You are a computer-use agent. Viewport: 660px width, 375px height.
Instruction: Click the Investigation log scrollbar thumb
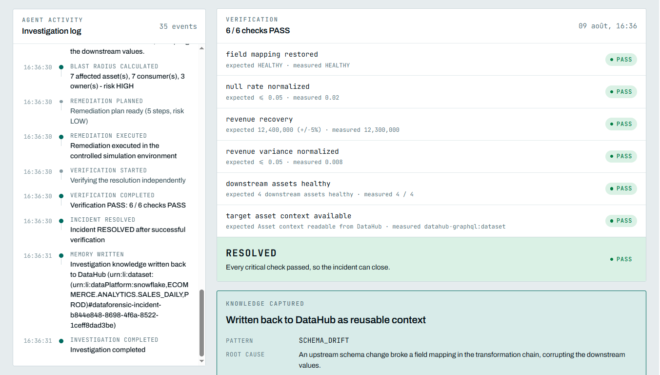coord(202,323)
